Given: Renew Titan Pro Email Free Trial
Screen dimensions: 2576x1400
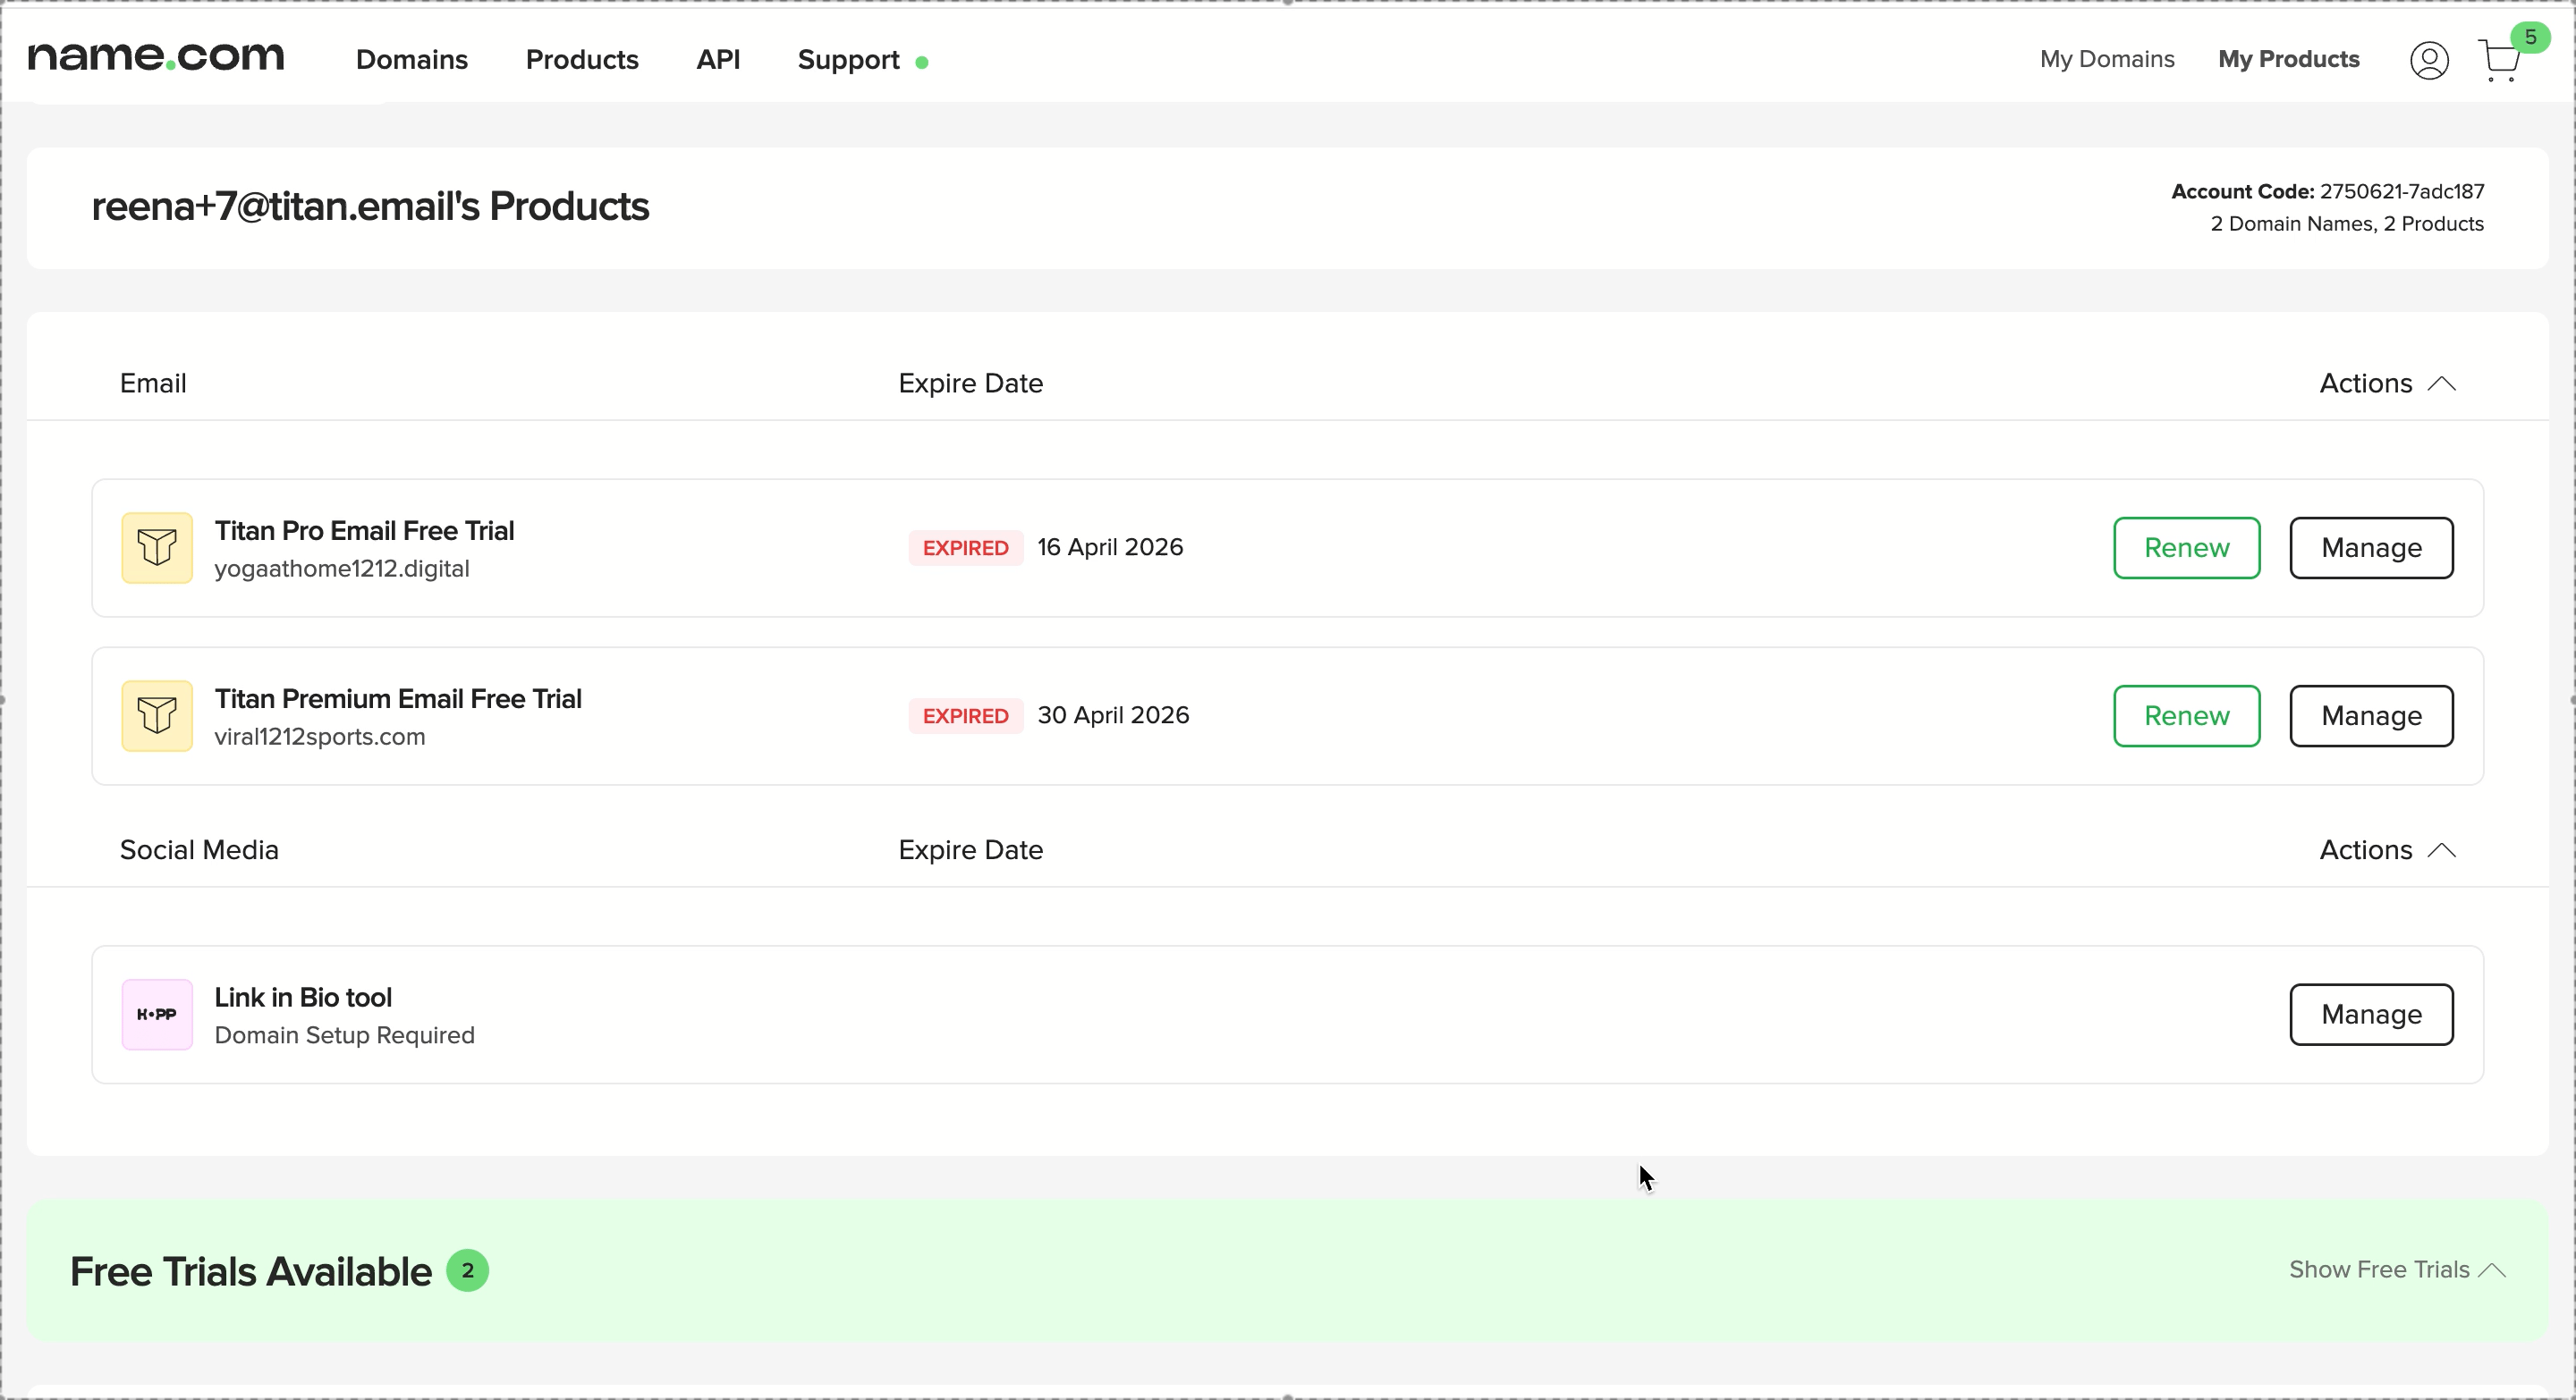Looking at the screenshot, I should click(x=2187, y=548).
